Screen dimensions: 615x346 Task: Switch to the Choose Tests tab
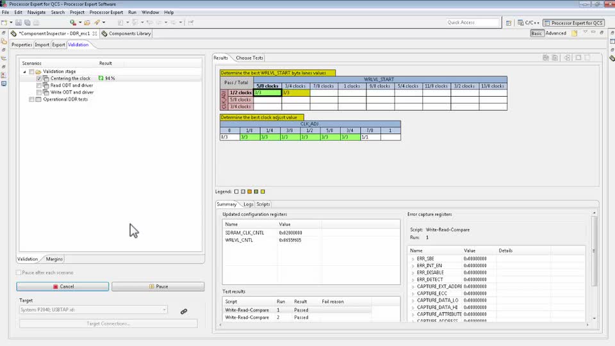click(249, 58)
